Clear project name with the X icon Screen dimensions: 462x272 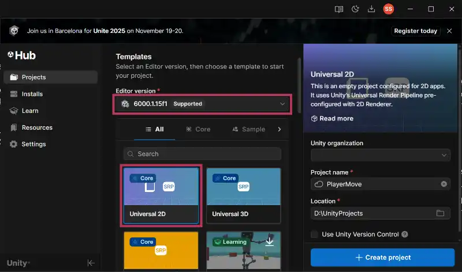pyautogui.click(x=444, y=184)
